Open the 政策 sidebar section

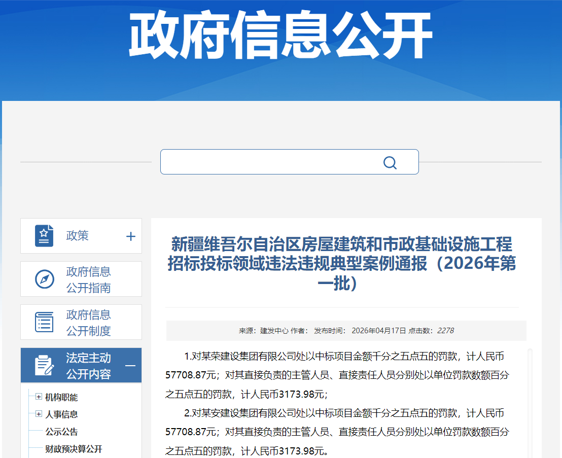pos(81,236)
